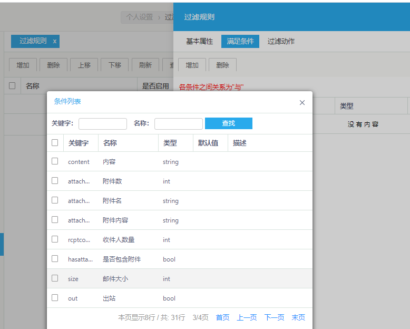
Task: Click 增加 button in 过滤规则 panel
Action: pyautogui.click(x=192, y=65)
